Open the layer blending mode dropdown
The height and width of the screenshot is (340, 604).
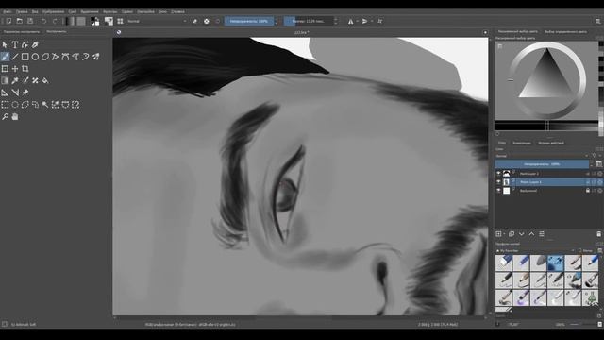coord(541,156)
